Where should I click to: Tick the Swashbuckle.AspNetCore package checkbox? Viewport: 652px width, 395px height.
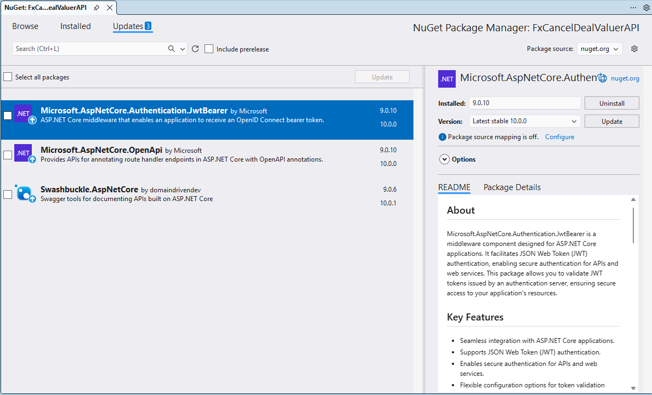pos(8,194)
